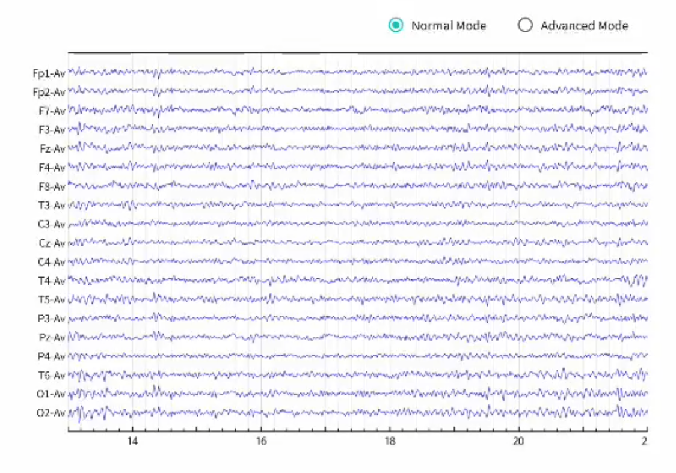Click the O2-Av channel label

tap(51, 413)
